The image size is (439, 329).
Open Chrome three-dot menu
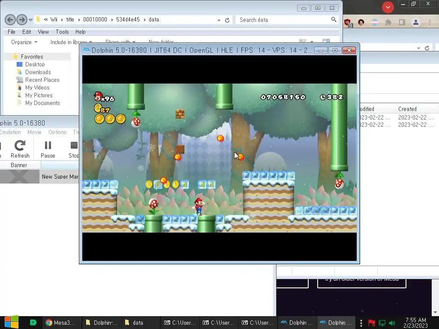[x=430, y=22]
